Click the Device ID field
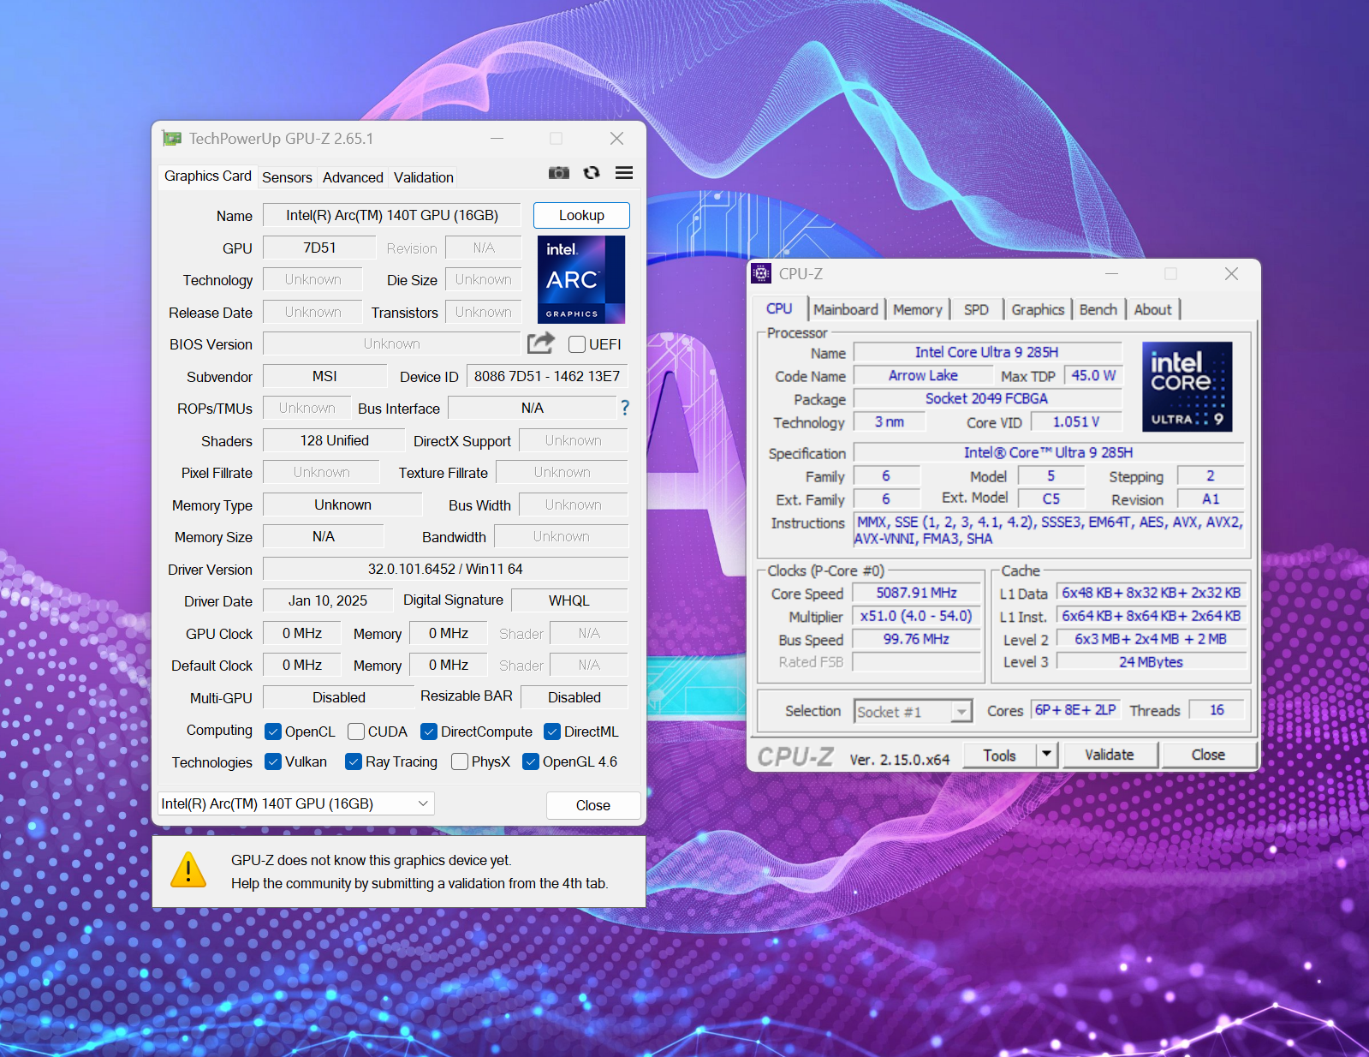 (x=547, y=376)
